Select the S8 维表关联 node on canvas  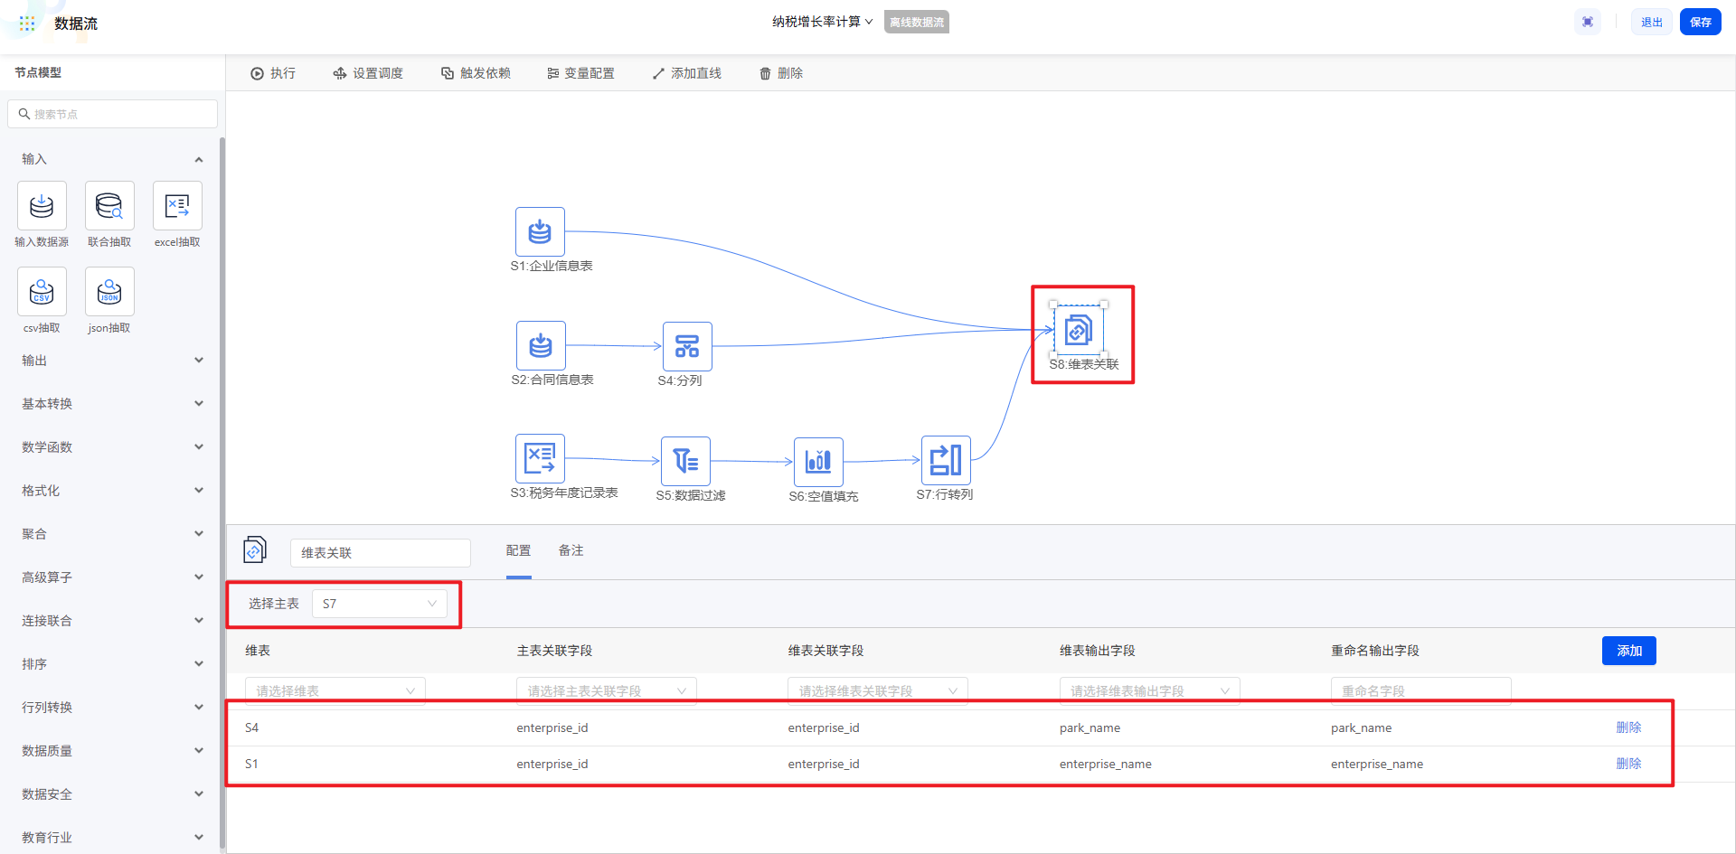(x=1078, y=331)
